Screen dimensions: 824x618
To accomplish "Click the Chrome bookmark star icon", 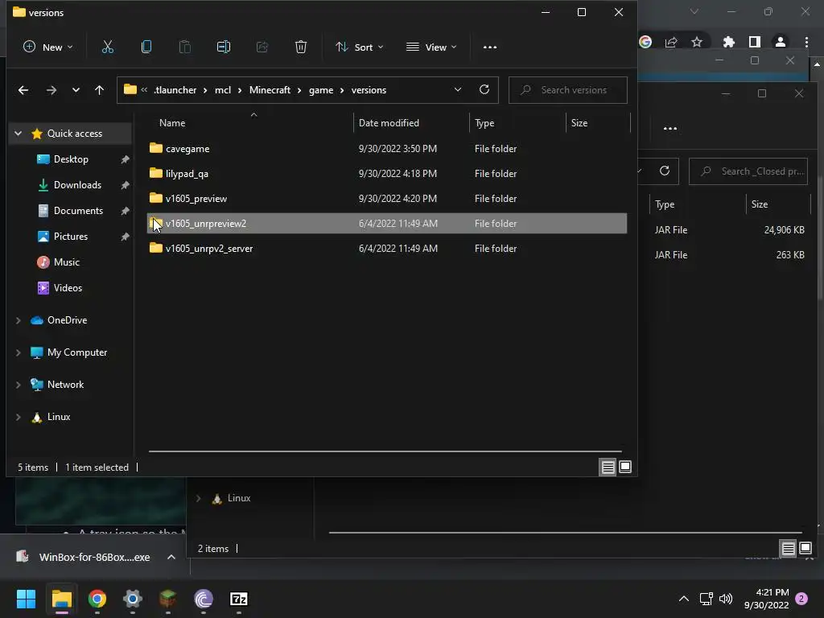I will click(x=697, y=42).
